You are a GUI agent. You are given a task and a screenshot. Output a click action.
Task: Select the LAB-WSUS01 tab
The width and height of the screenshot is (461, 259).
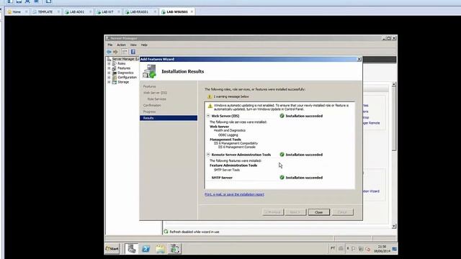177,12
